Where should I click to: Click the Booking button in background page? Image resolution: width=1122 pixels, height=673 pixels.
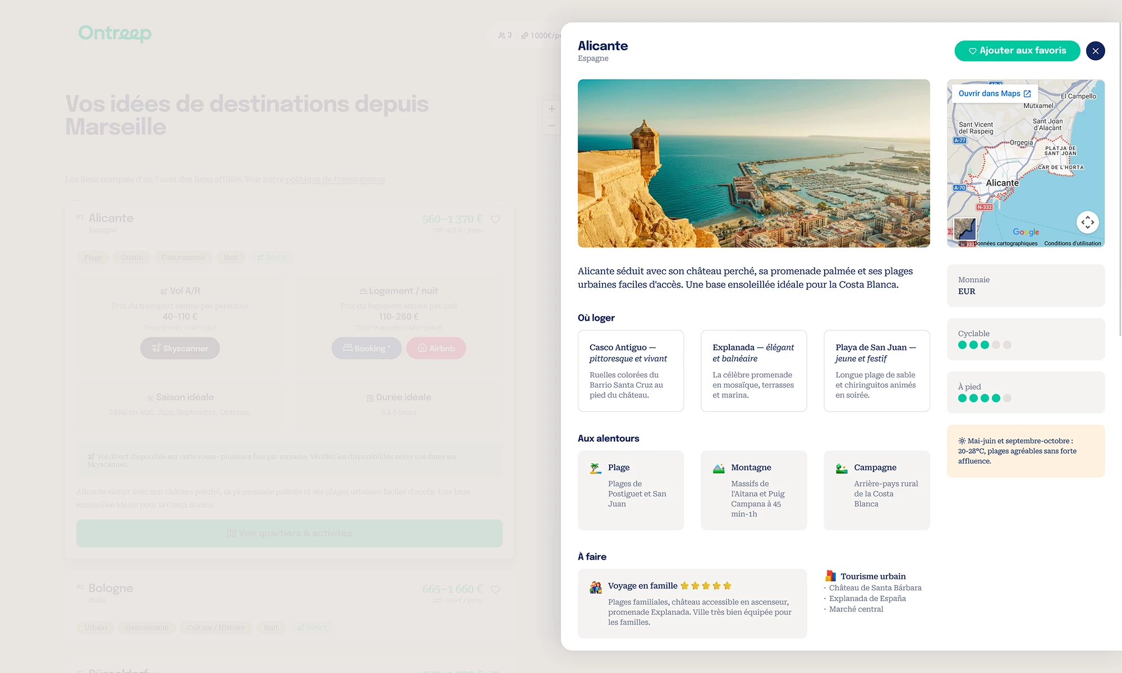[x=366, y=348]
